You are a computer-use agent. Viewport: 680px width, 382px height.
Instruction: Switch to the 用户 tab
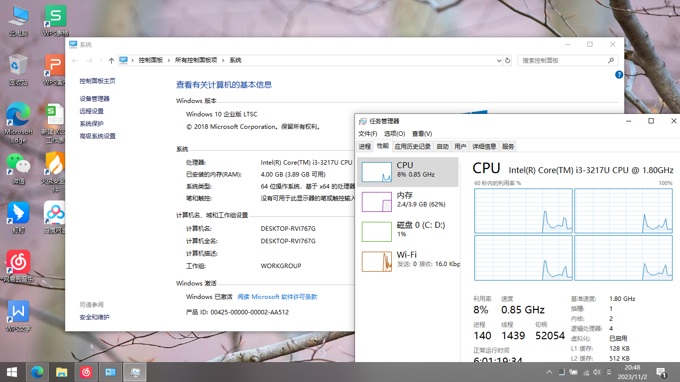[460, 146]
